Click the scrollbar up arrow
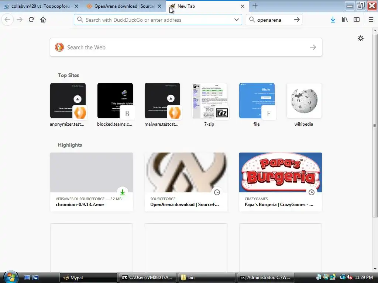Viewport: 378px width, 283px height. [375, 31]
